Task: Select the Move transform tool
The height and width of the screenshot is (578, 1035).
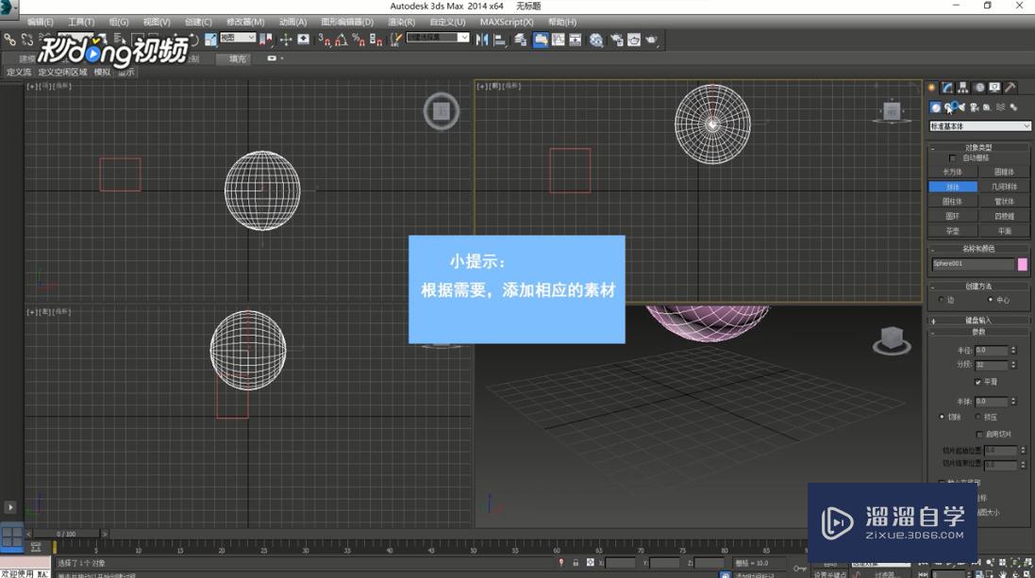Action: (x=286, y=40)
